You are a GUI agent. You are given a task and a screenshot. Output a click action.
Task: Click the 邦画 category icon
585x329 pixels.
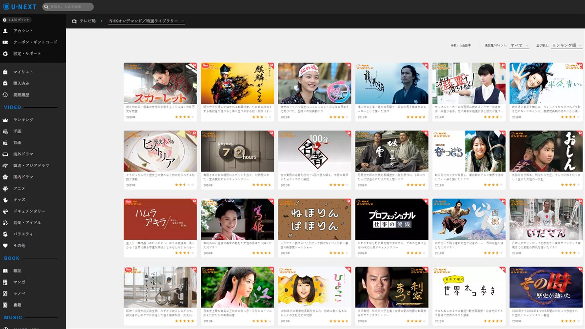(5, 142)
